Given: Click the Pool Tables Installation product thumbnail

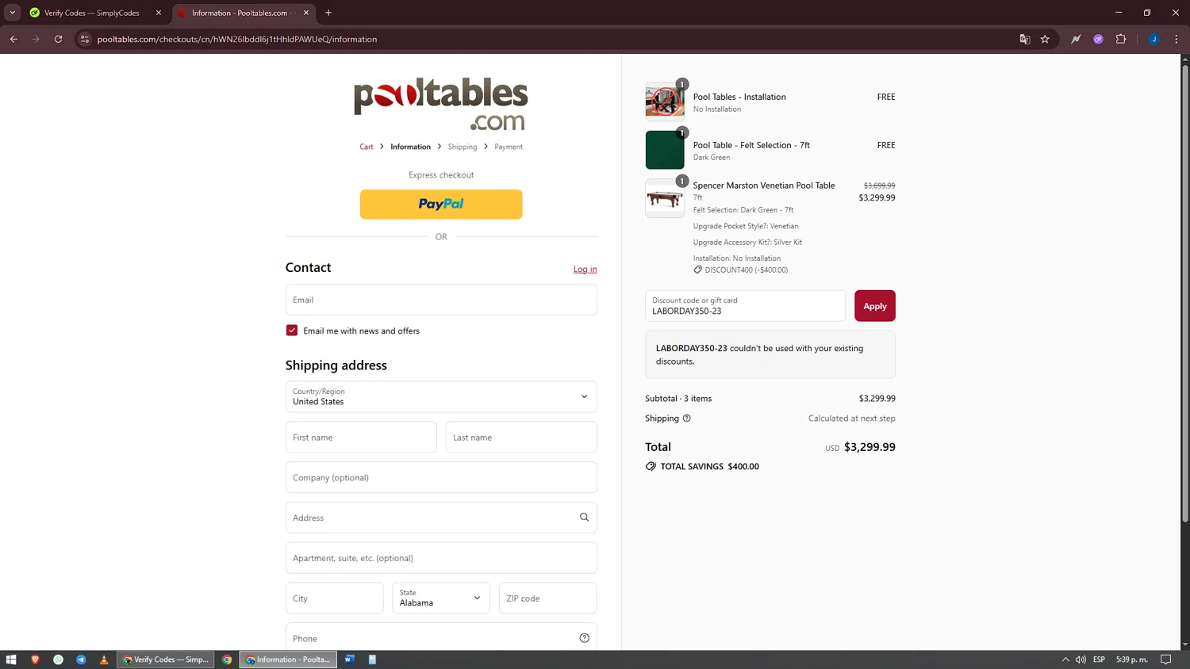Looking at the screenshot, I should [665, 101].
